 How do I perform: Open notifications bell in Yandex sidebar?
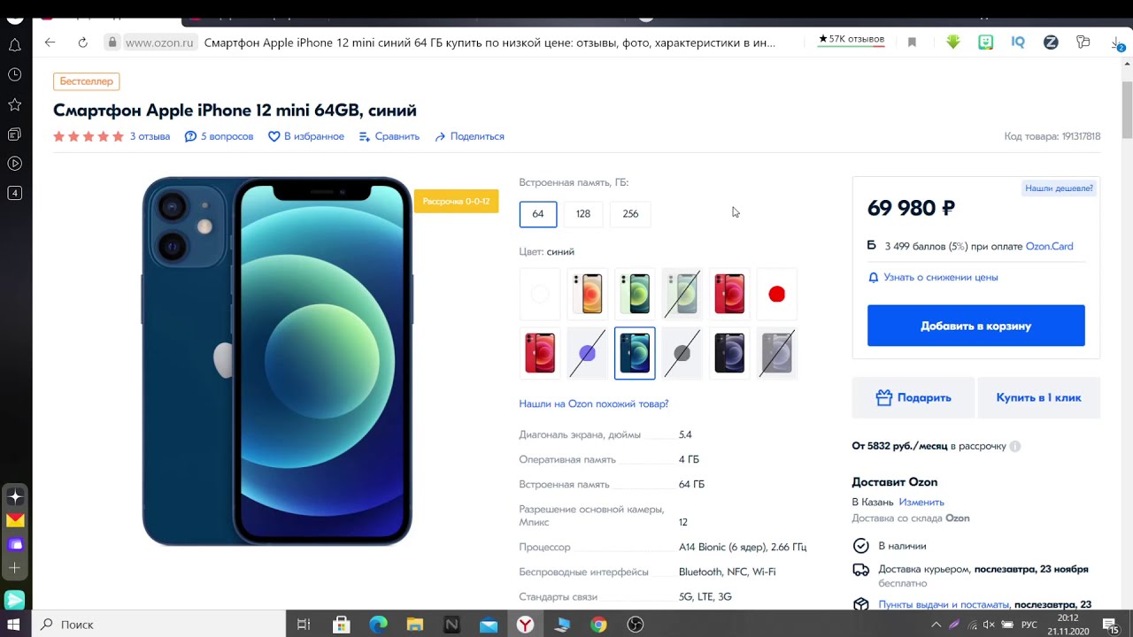click(x=15, y=45)
